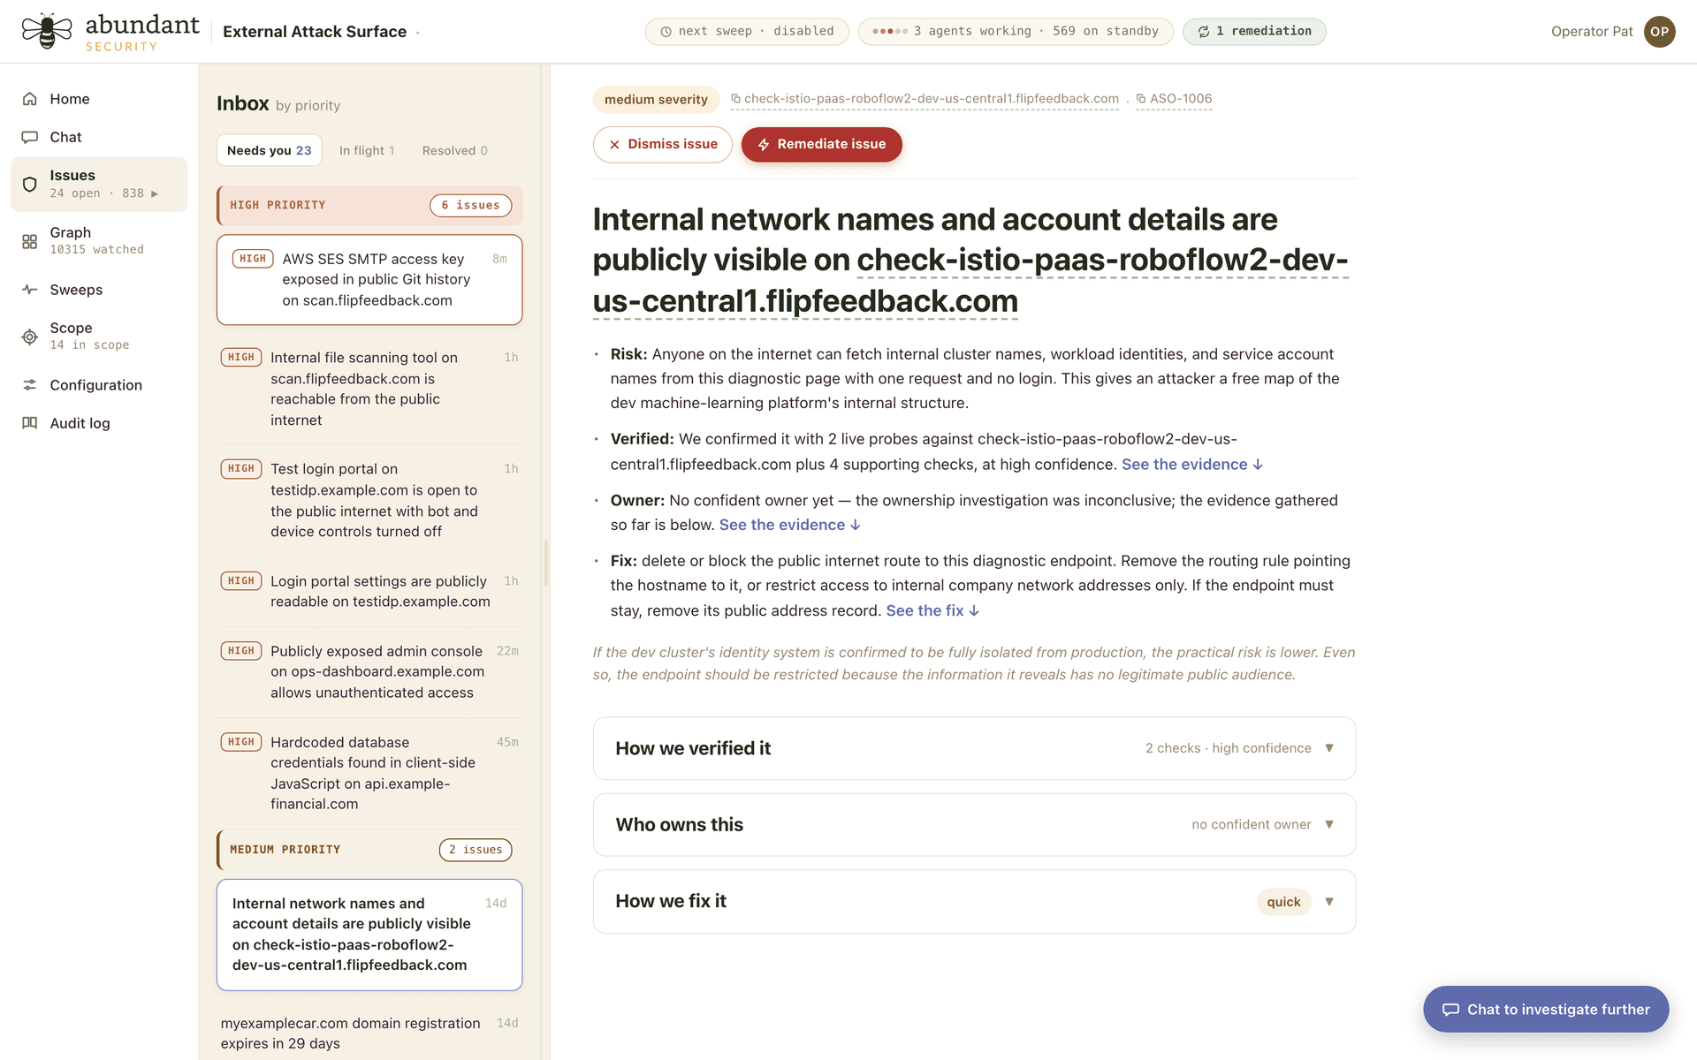This screenshot has width=1697, height=1060.
Task: Select the Needs you 23 tab
Action: pos(269,150)
